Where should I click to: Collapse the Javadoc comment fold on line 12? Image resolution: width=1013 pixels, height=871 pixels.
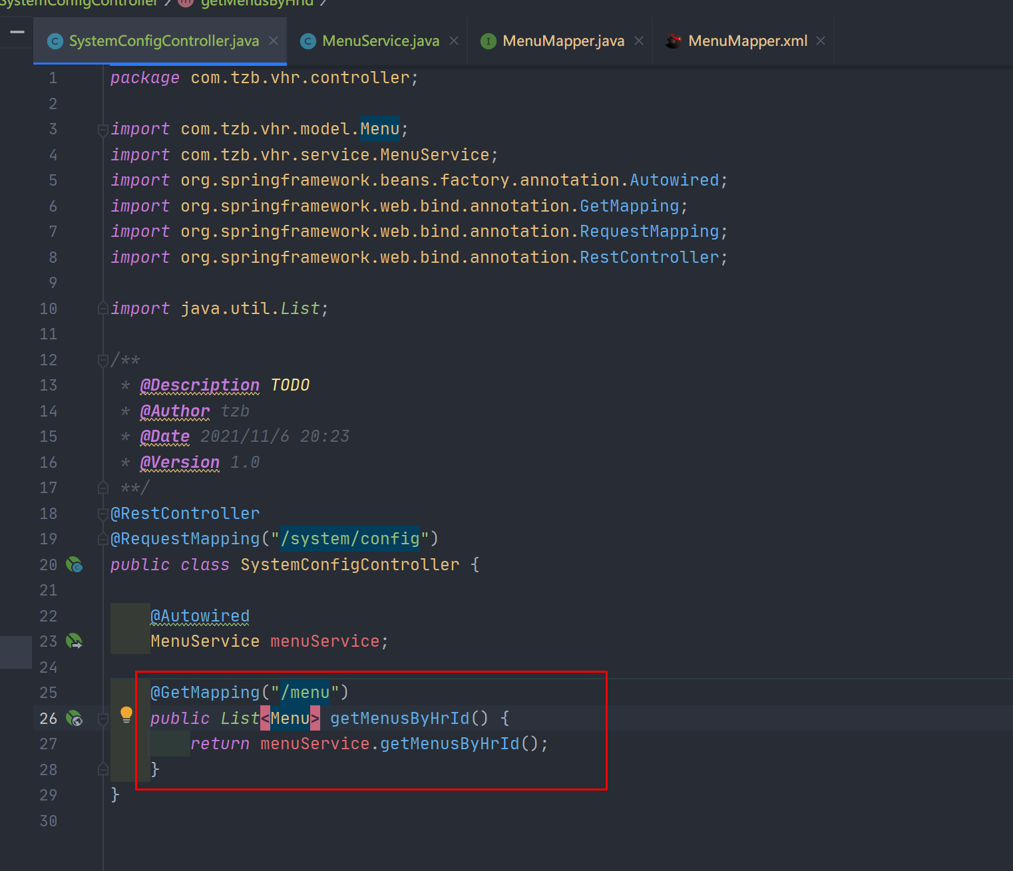tap(103, 361)
